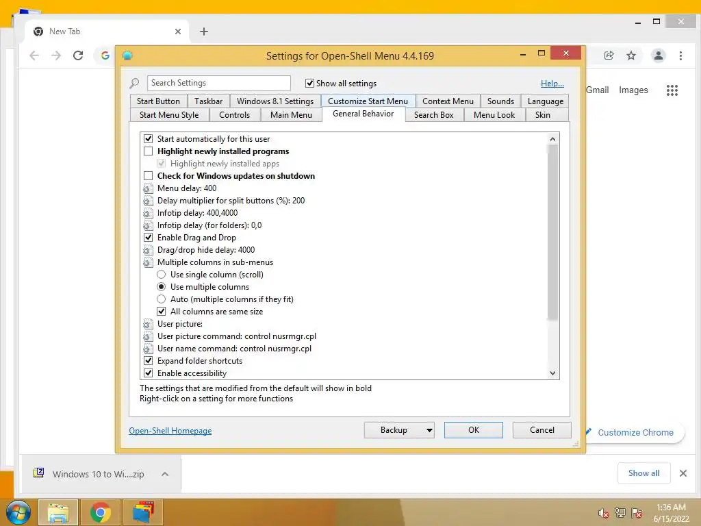
Task: Switch to Customize Start Menu tab
Action: 368,101
